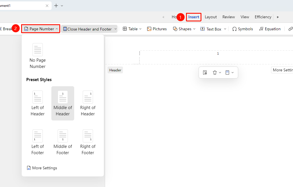
Task: Choose Right of Footer preset
Action: [x=88, y=142]
